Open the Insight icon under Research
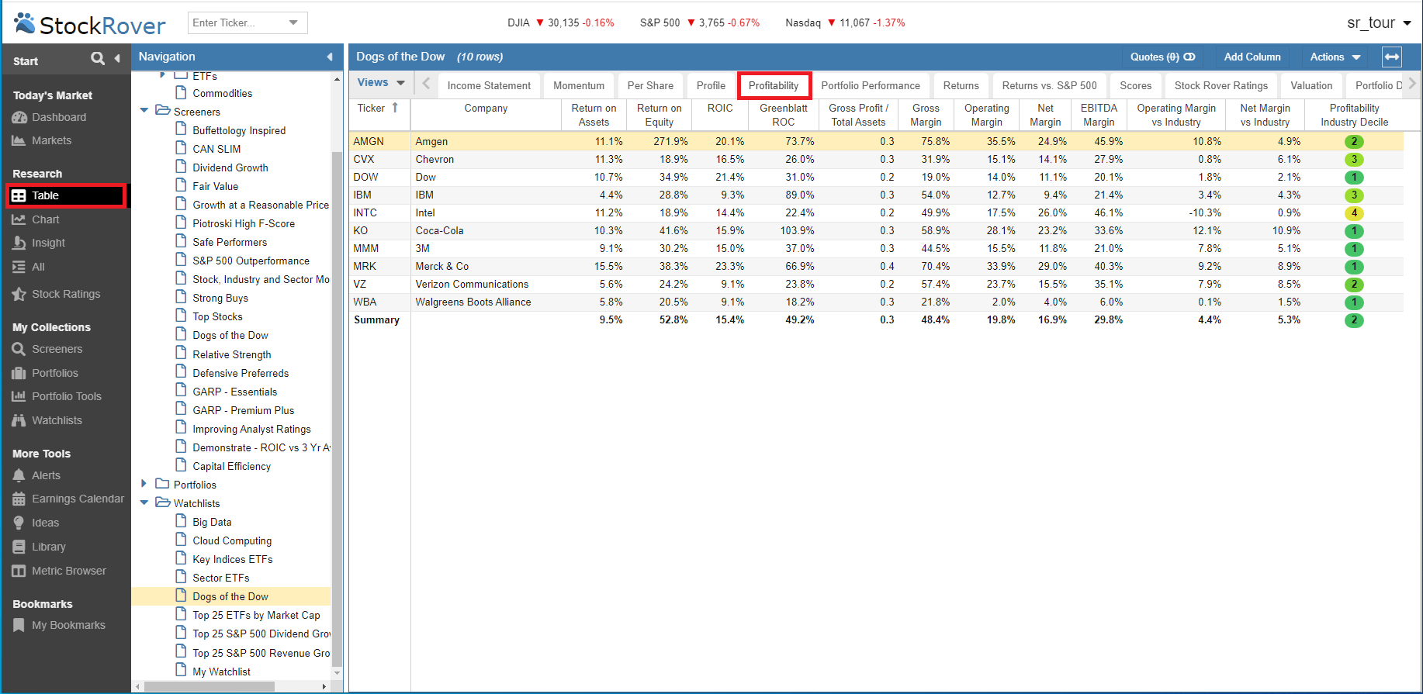Viewport: 1423px width, 694px height. click(19, 243)
